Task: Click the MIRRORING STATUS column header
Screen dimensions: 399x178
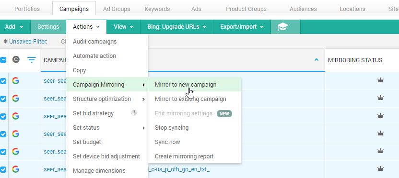Action: [355, 60]
